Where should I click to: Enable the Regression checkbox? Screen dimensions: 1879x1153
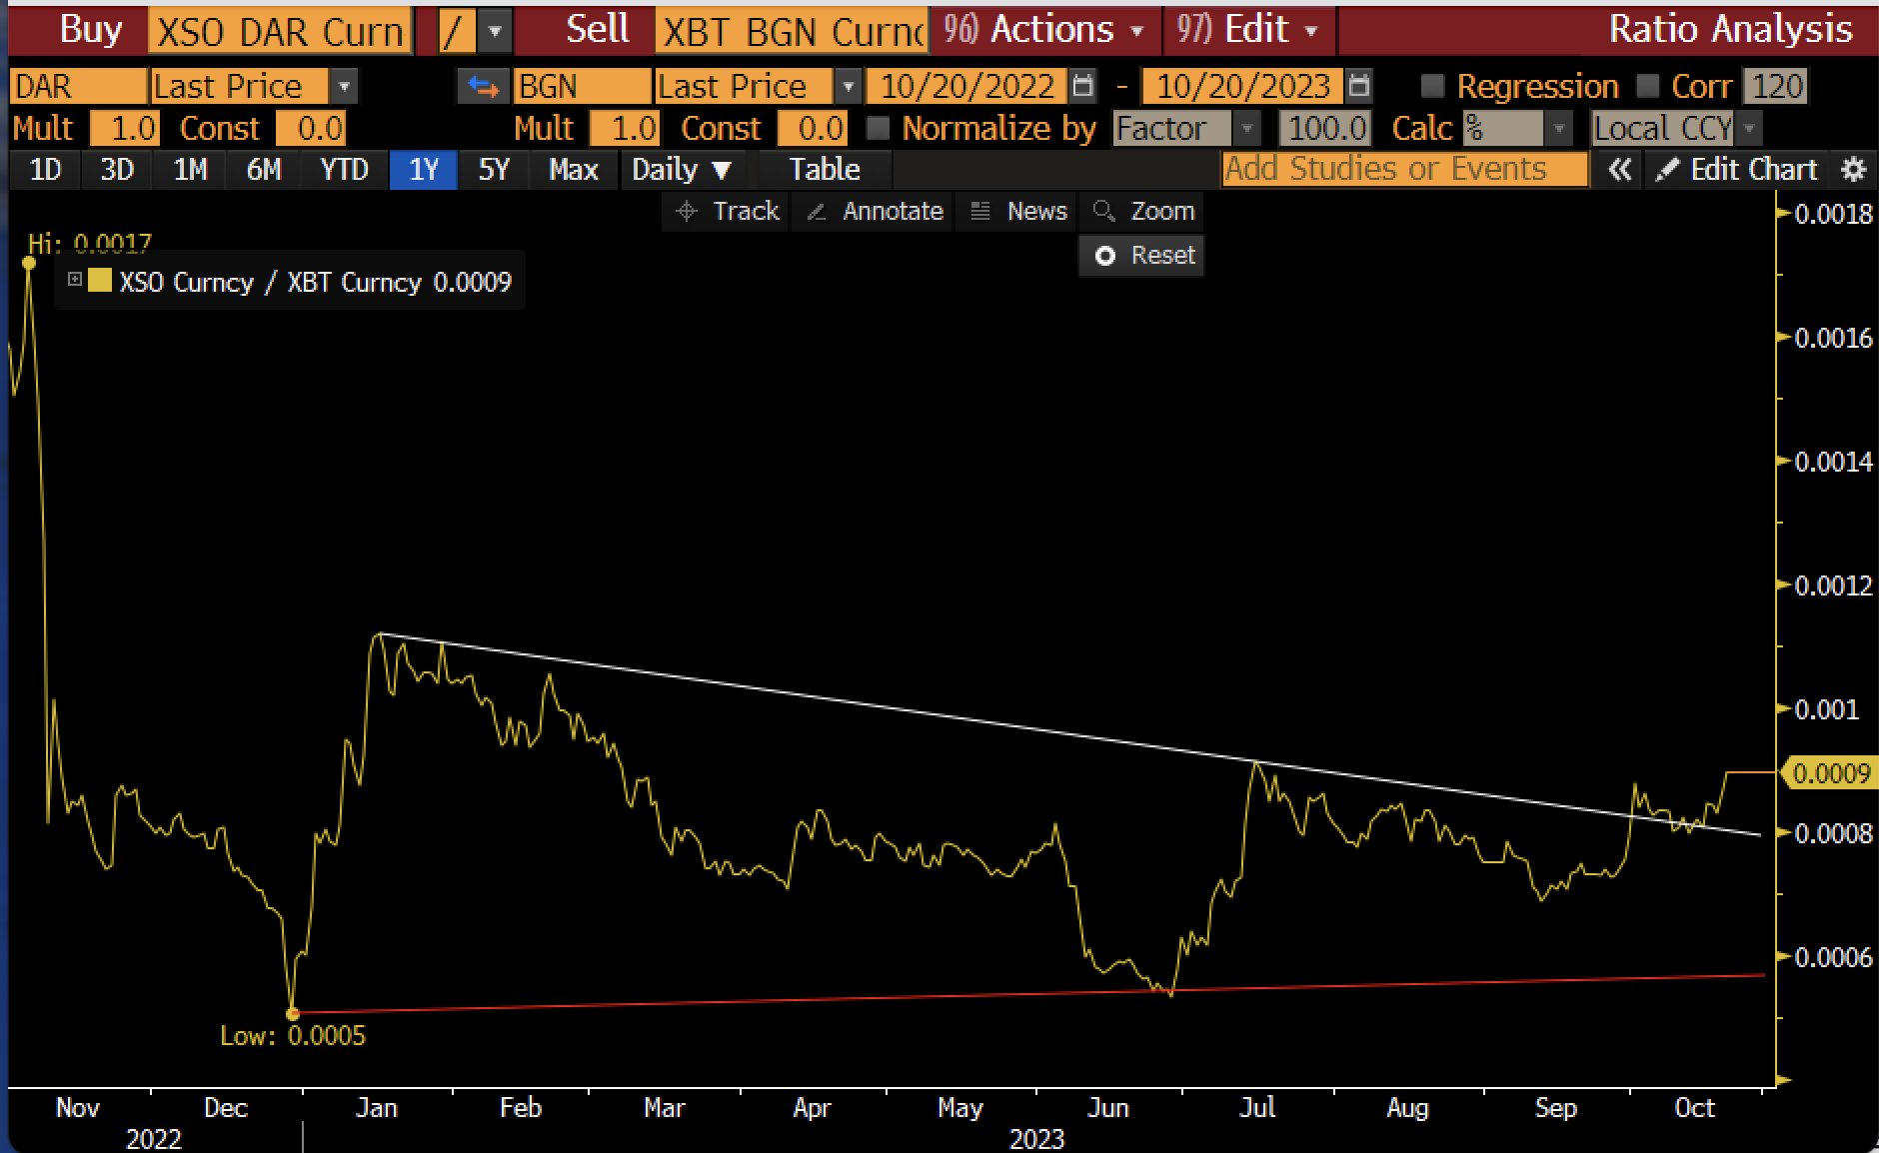[x=1431, y=86]
